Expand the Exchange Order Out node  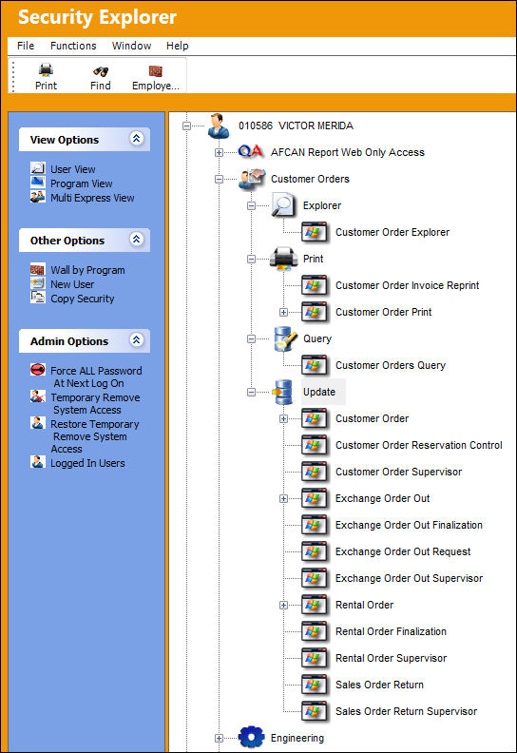284,498
